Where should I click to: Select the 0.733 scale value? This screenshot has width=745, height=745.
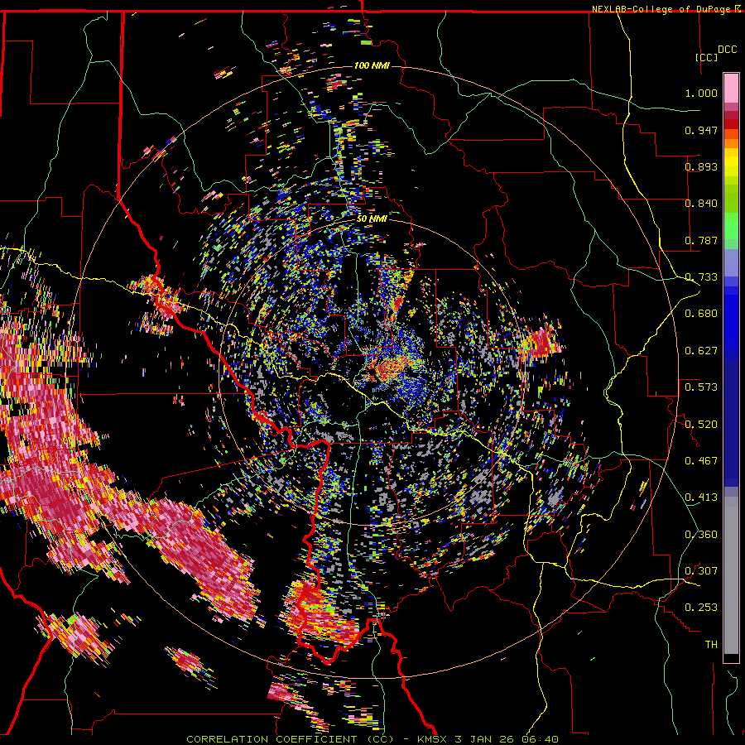(701, 277)
